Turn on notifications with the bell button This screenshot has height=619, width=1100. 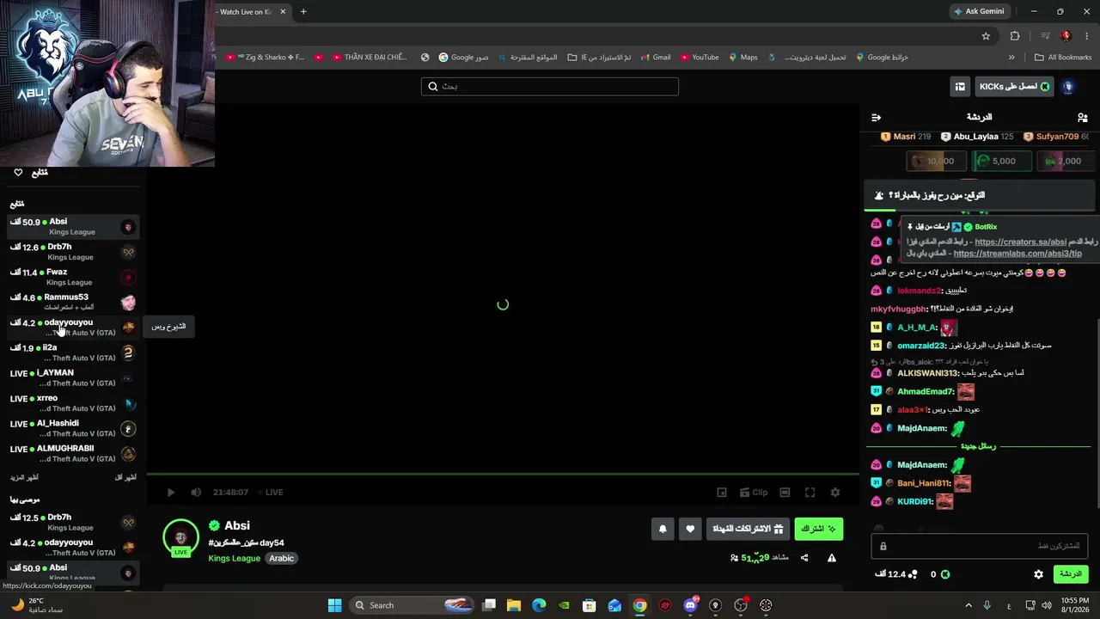[663, 529]
